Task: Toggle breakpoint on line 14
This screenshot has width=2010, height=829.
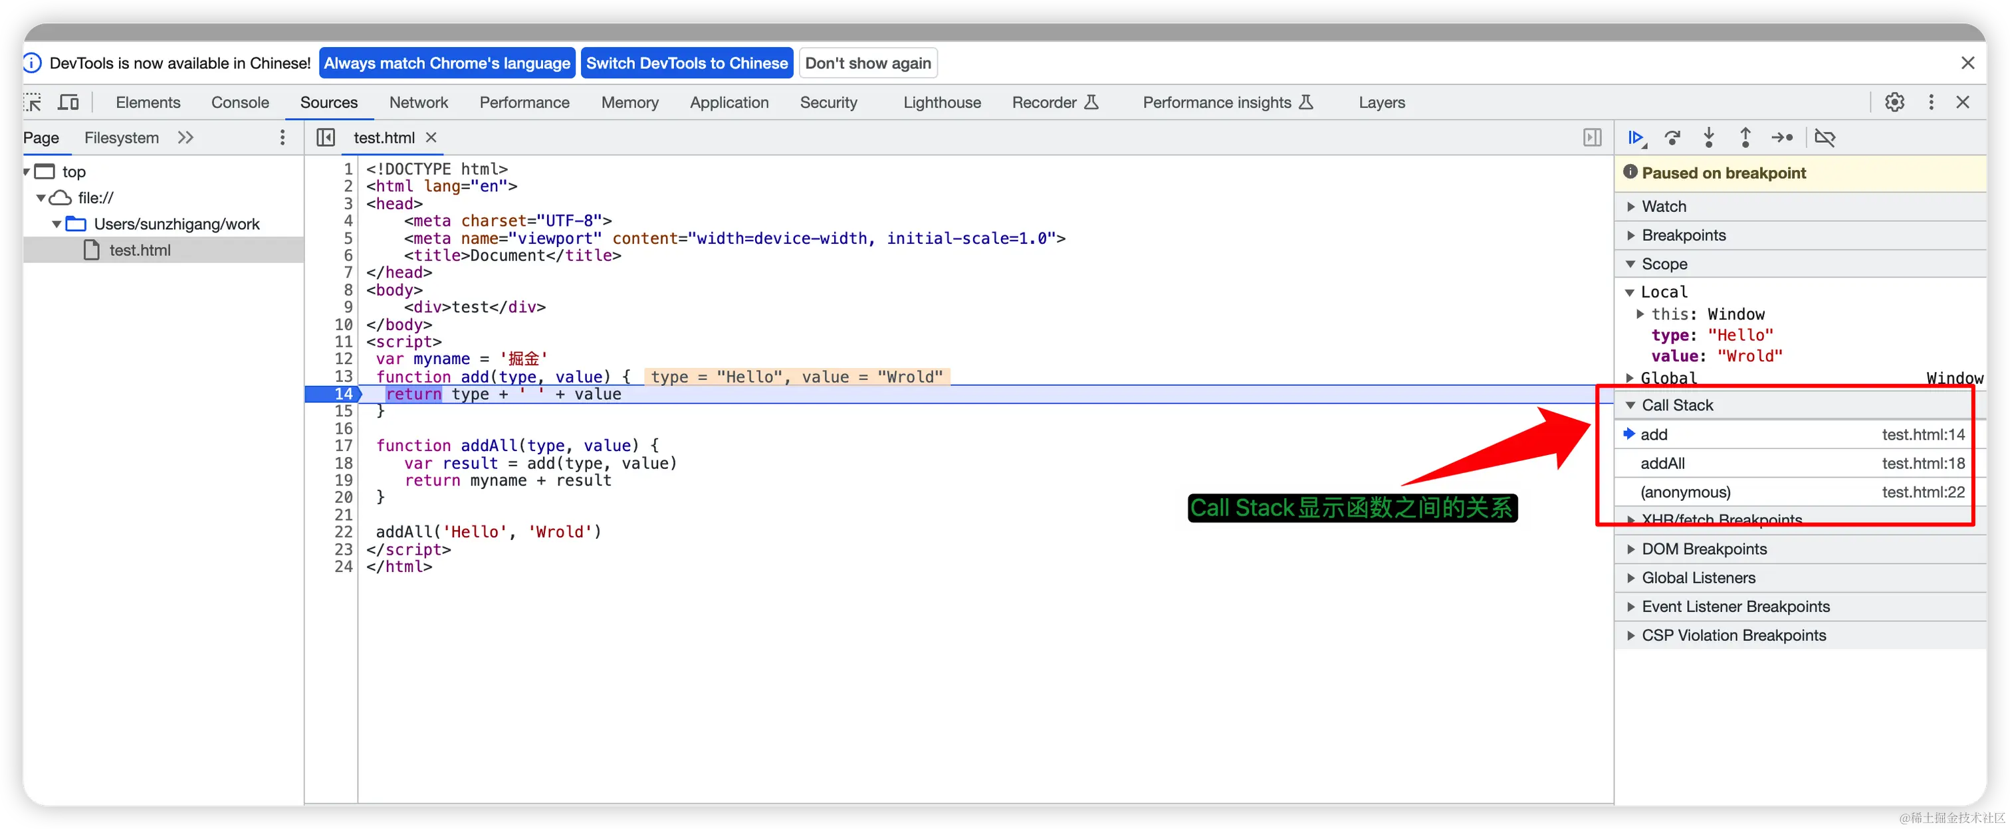Action: [x=344, y=394]
